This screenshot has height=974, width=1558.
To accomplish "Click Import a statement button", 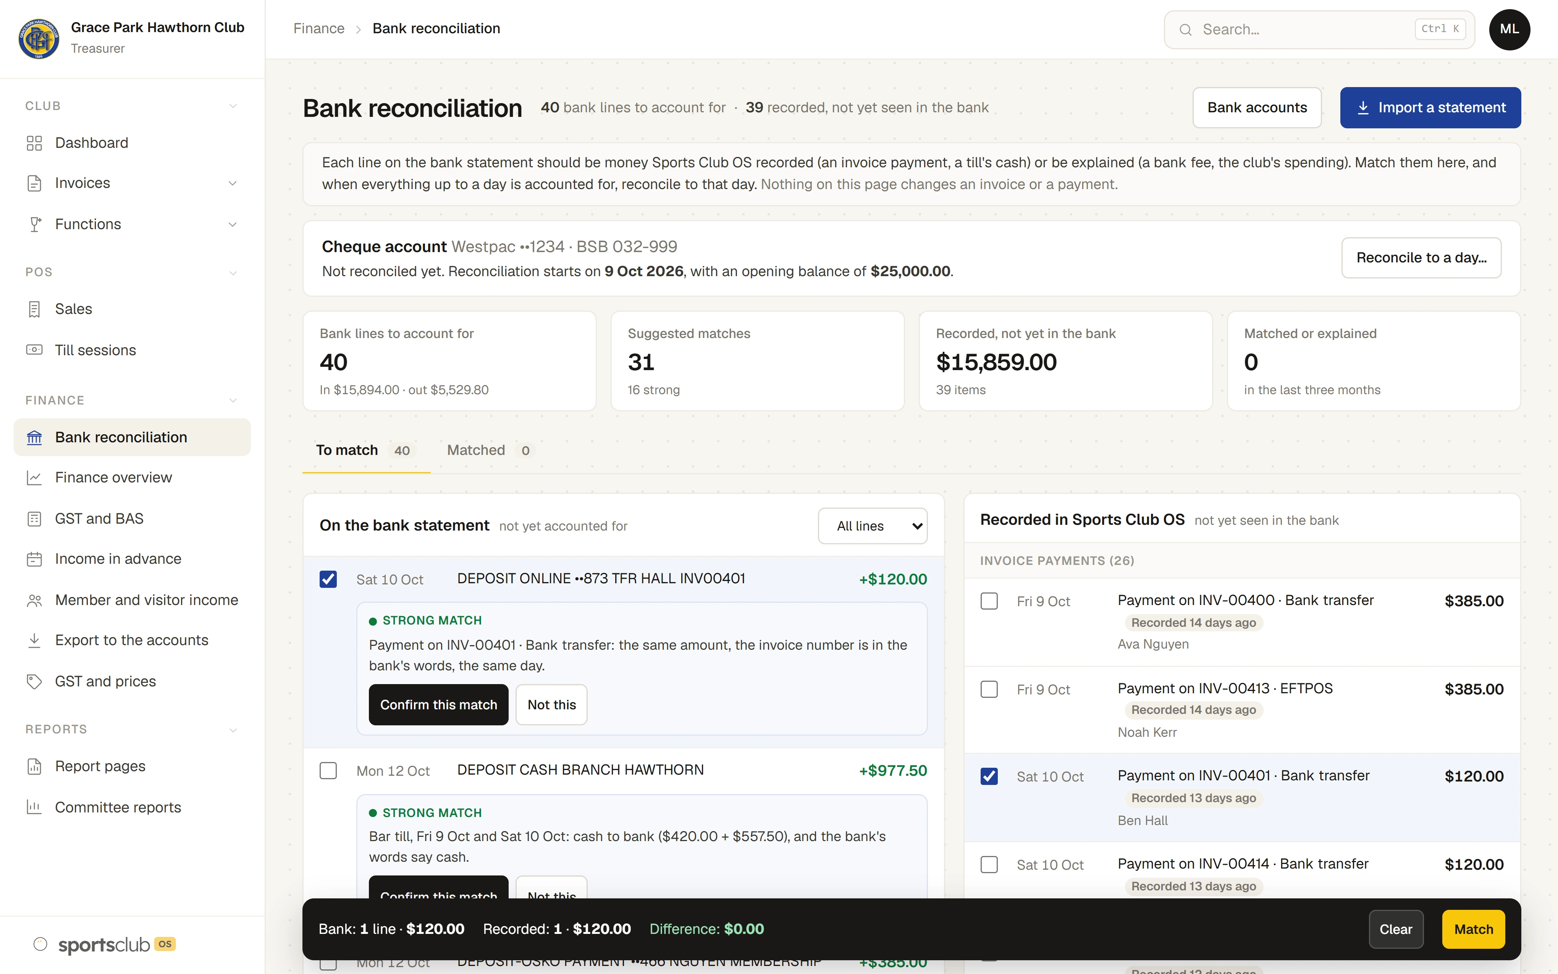I will pos(1430,108).
